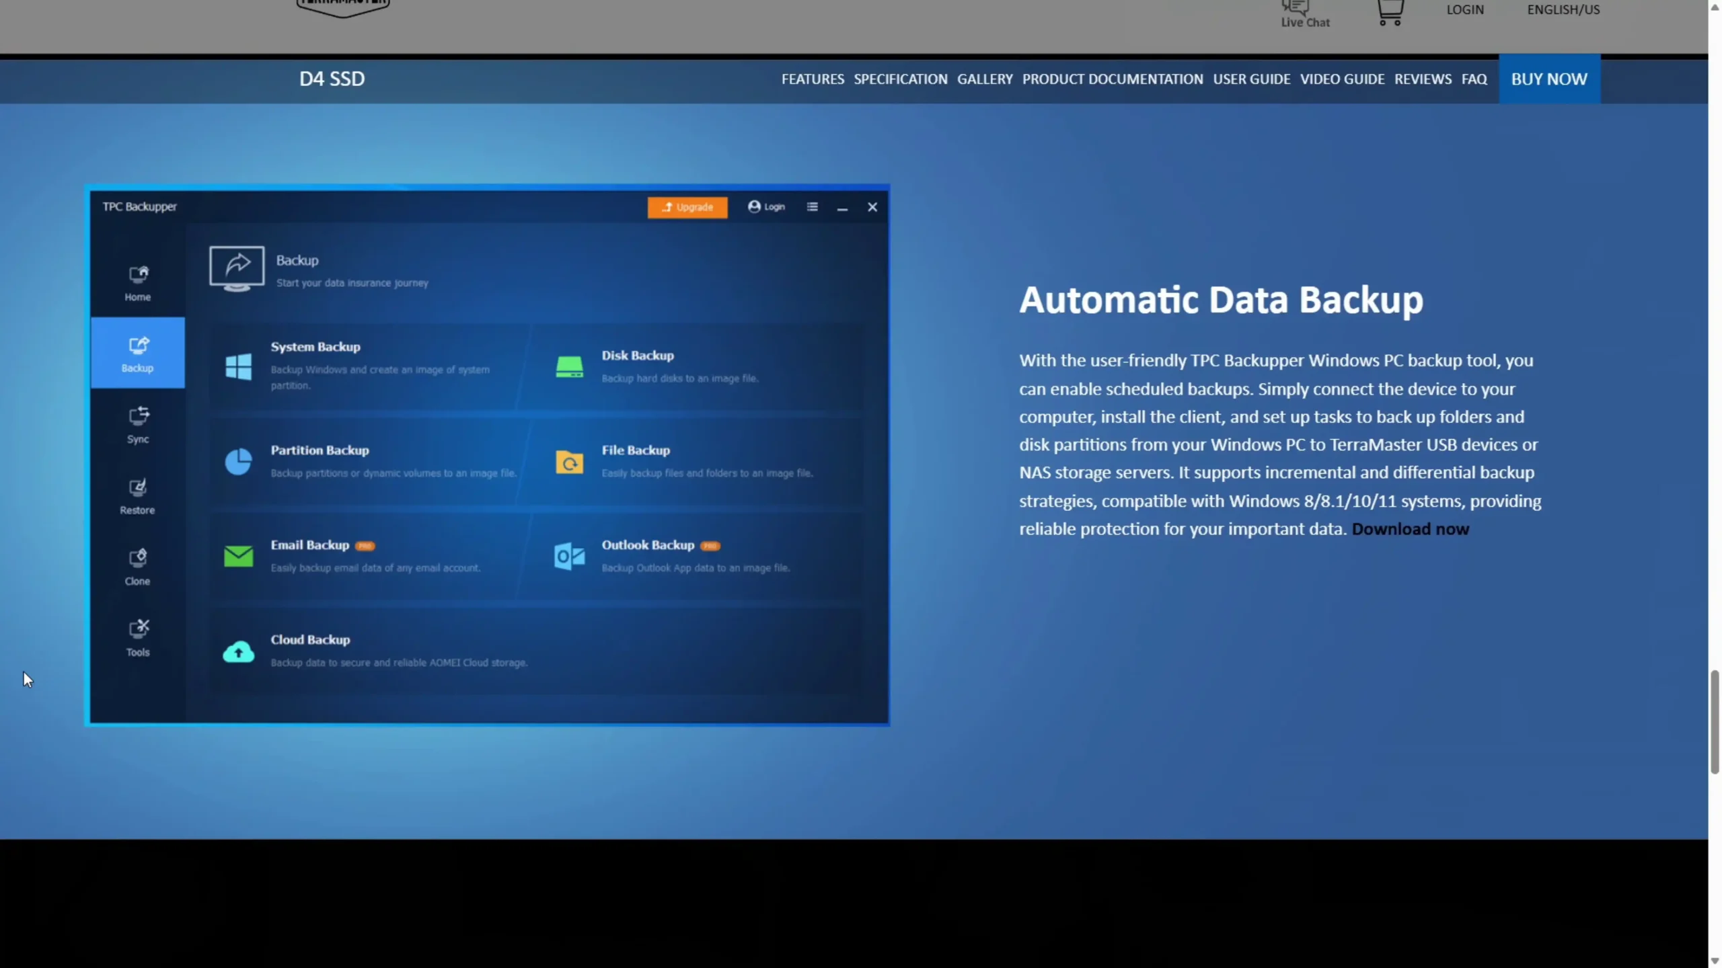Click the Outlook Backup PRO badge

click(710, 546)
